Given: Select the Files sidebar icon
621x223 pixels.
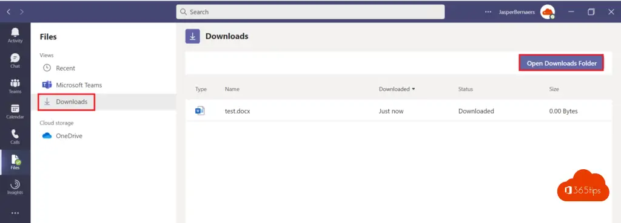Looking at the screenshot, I should tap(15, 162).
